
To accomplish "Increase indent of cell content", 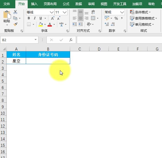I will pyautogui.click(x=81, y=24).
